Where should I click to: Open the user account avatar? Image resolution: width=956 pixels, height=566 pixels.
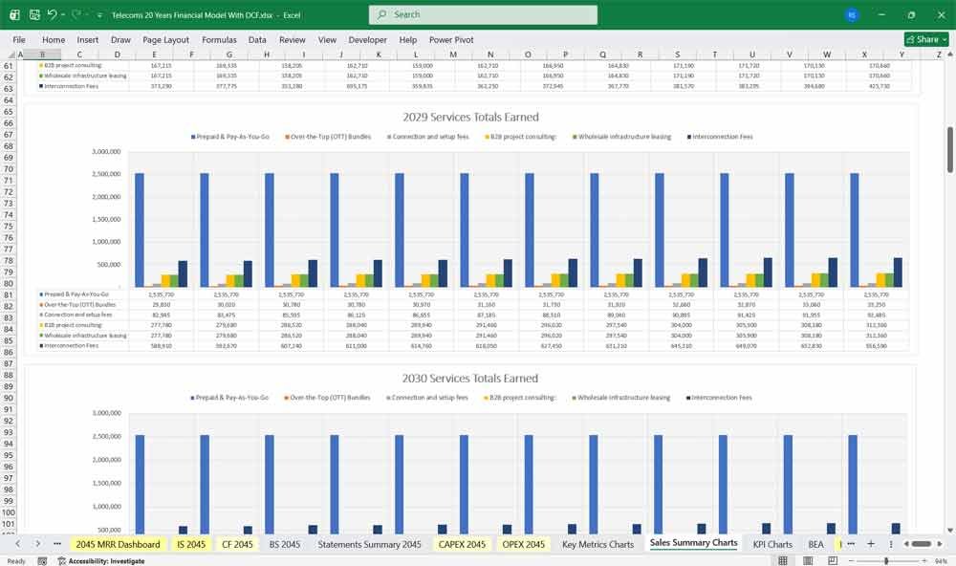[x=852, y=14]
